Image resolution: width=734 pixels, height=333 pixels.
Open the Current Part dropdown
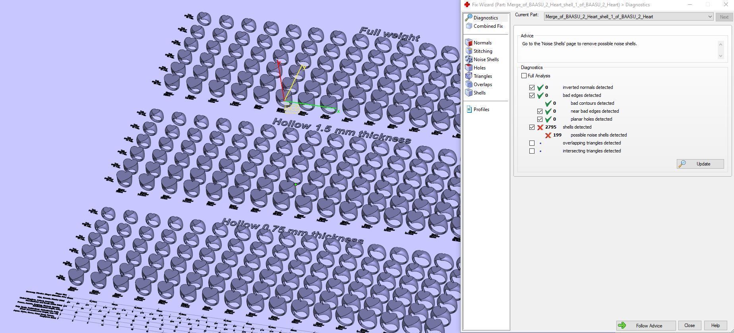click(x=628, y=17)
